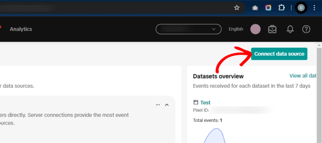Click the dataset window icon beside Test
The height and width of the screenshot is (143, 322).
point(196,102)
